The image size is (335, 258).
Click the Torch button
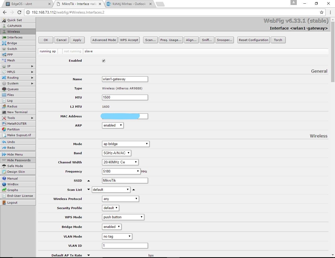[x=278, y=40]
